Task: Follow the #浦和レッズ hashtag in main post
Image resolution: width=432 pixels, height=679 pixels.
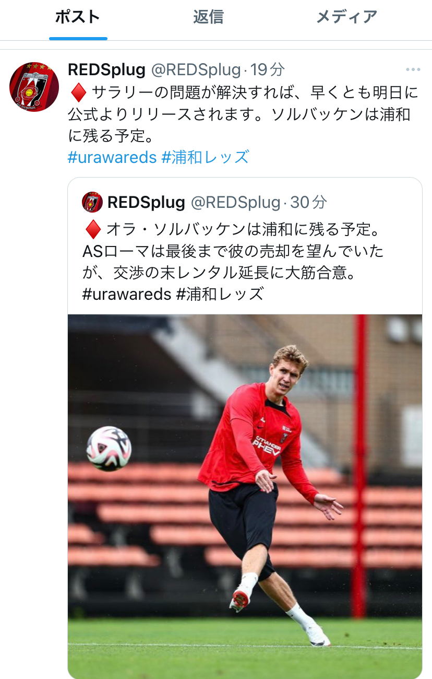Action: (206, 157)
